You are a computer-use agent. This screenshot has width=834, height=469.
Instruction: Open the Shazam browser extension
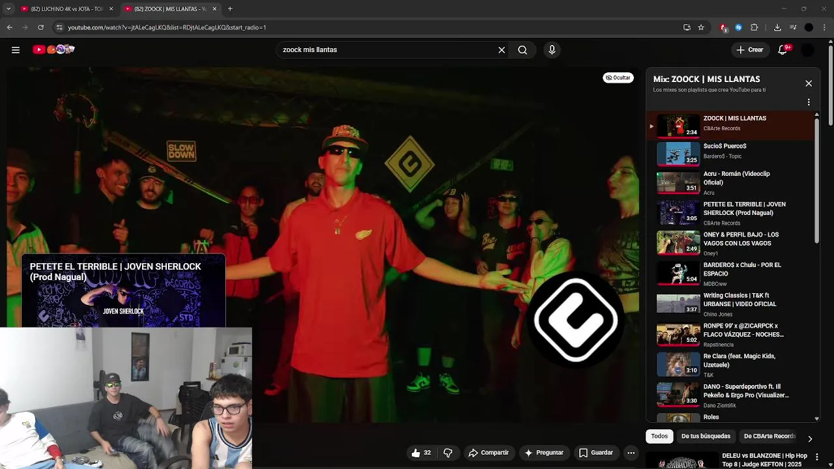(738, 27)
